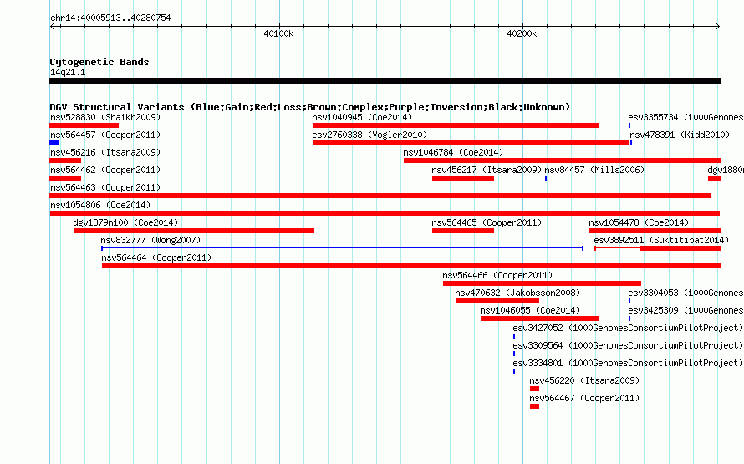Click the DGV Structural Variants track title
Image resolution: width=744 pixels, height=464 pixels.
click(310, 107)
